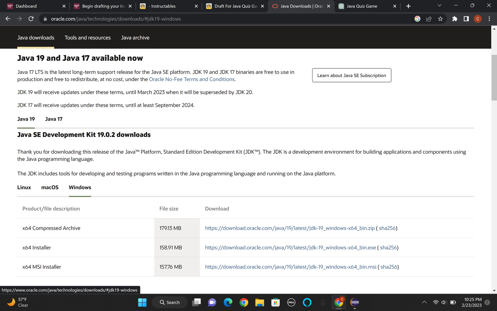Download the x64 MSI Installer link
497x311 pixels.
point(291,267)
